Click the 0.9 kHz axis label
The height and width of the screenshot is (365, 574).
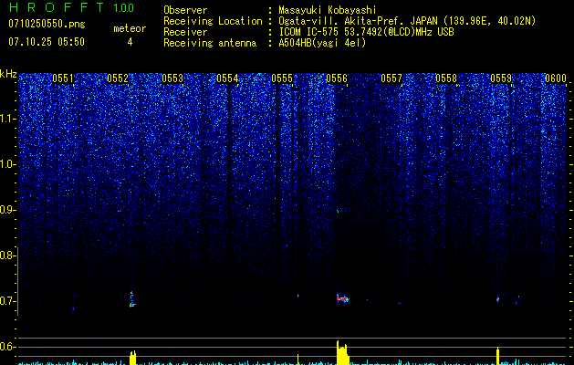pyautogui.click(x=8, y=210)
